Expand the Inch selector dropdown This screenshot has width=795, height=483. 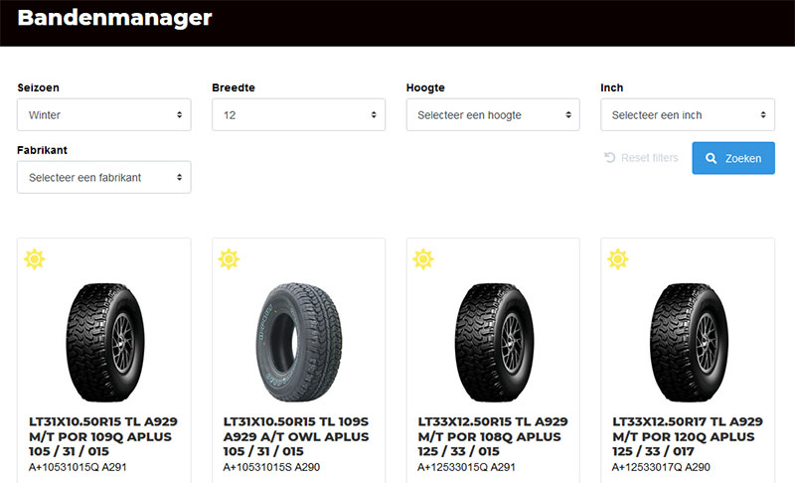[688, 115]
